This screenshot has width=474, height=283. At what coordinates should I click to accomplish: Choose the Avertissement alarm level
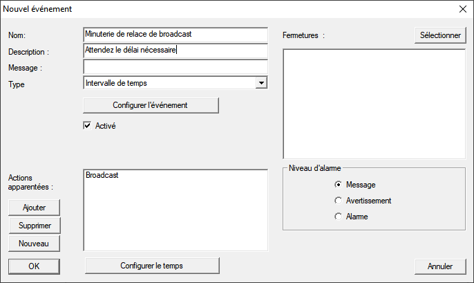338,201
